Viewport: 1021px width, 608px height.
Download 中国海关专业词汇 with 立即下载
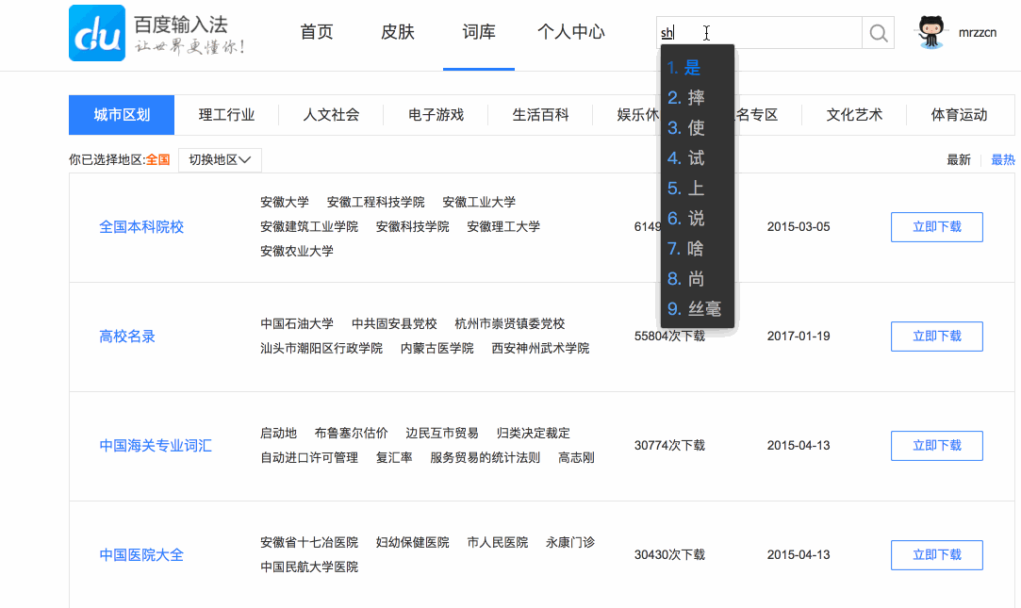coord(936,446)
